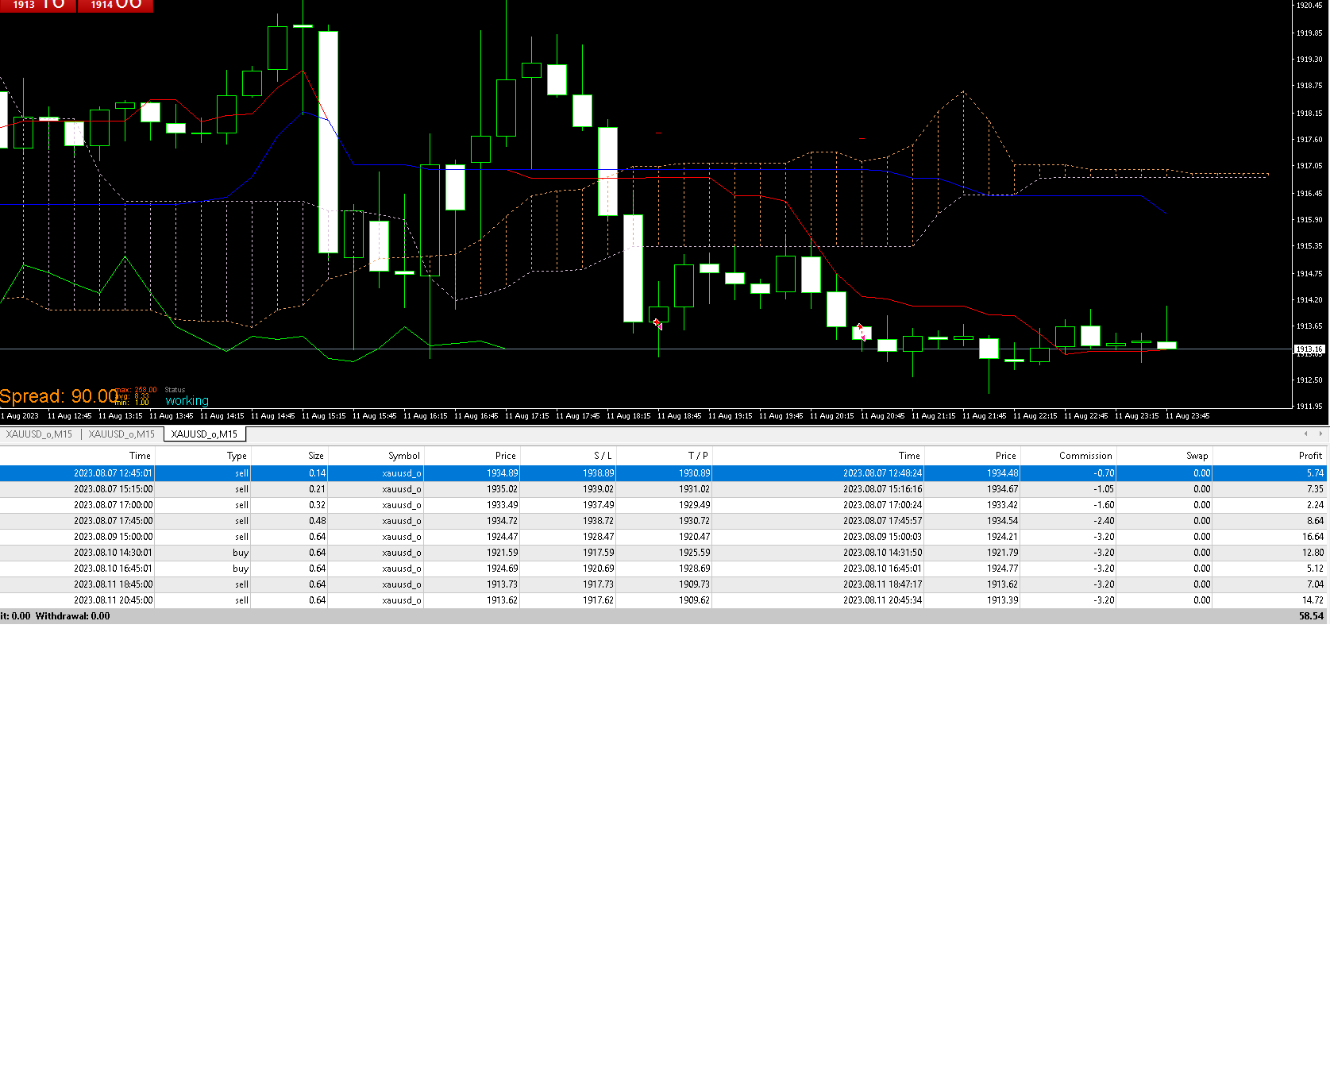The height and width of the screenshot is (1072, 1330).
Task: Click the one-click Sell button showing 1913
Action: 37,6
